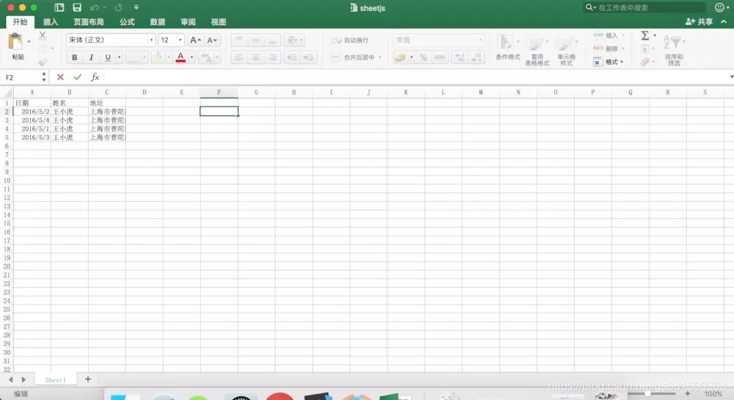Increase font size with large A icon

tap(195, 40)
